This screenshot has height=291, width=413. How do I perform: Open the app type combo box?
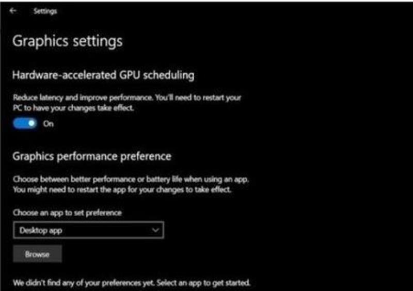tap(88, 230)
